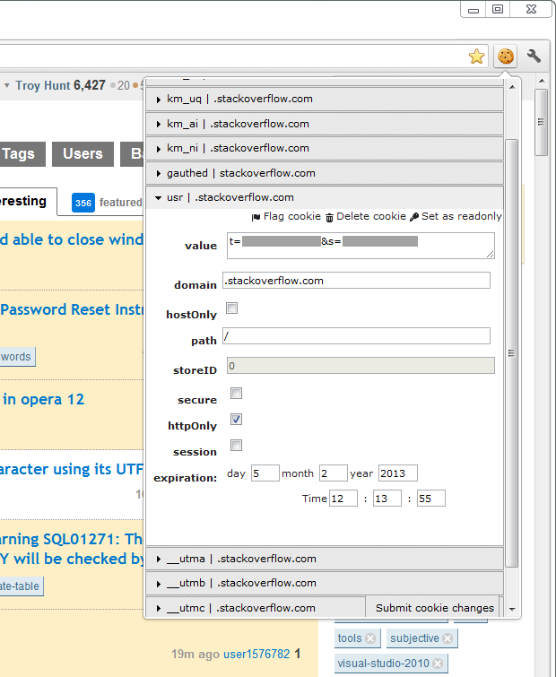Screen dimensions: 556x677
Task: Click the domain input field
Action: 356,280
